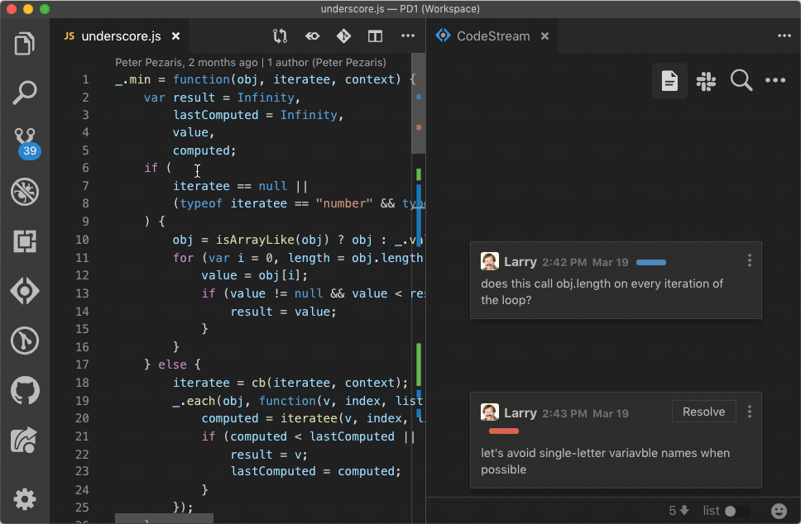Screen dimensions: 801x524
Task: Open the GitLens view
Action: point(25,341)
